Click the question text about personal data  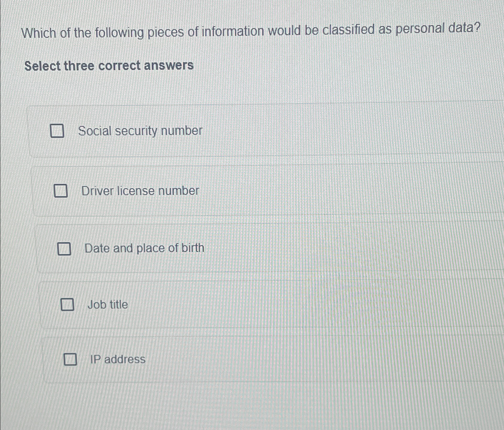click(251, 31)
